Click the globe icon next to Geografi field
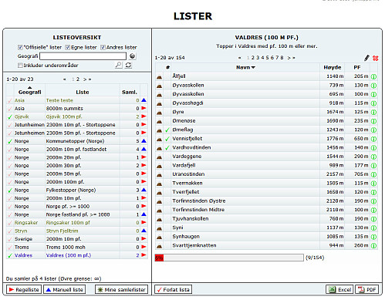This screenshot has height=300, width=385. (x=132, y=56)
